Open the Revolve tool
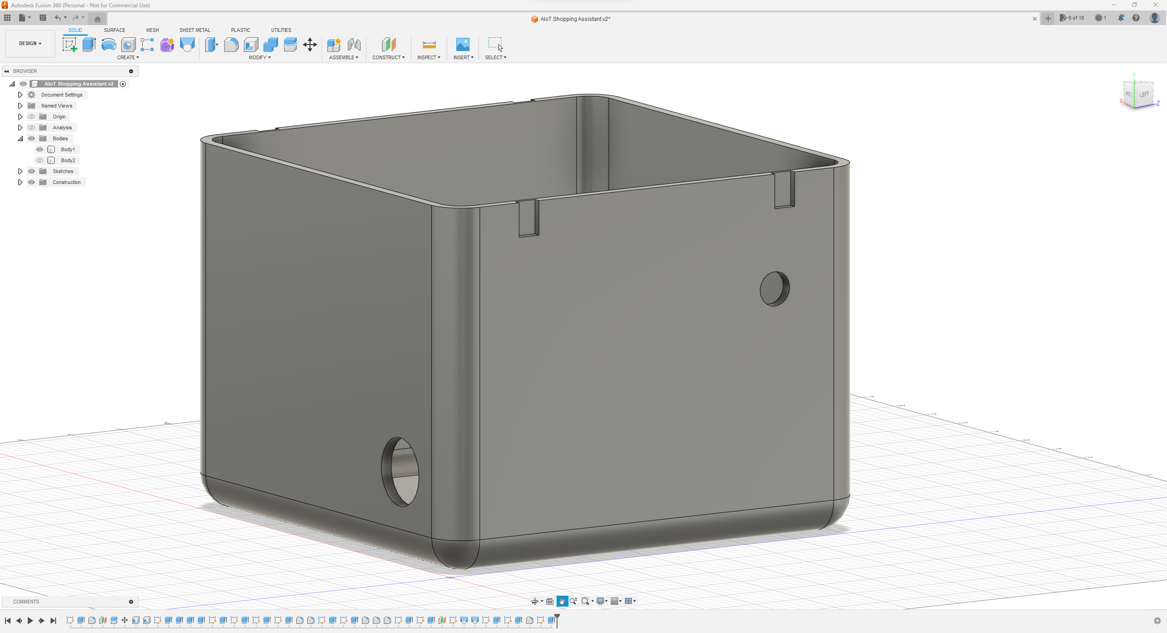Screen dimensions: 1167x633 108,44
